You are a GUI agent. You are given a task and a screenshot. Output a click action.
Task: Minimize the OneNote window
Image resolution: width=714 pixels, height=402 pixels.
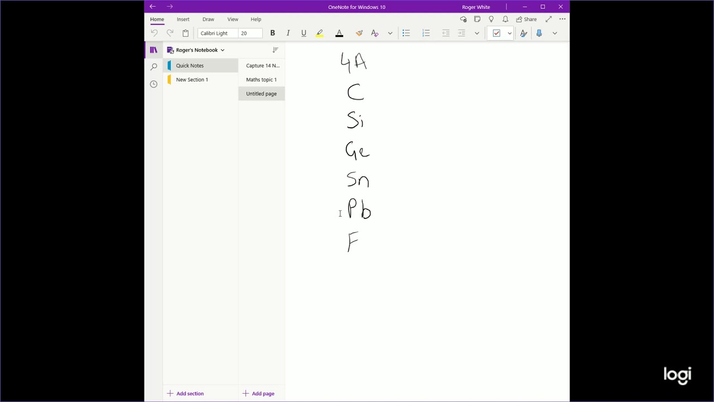pos(525,7)
